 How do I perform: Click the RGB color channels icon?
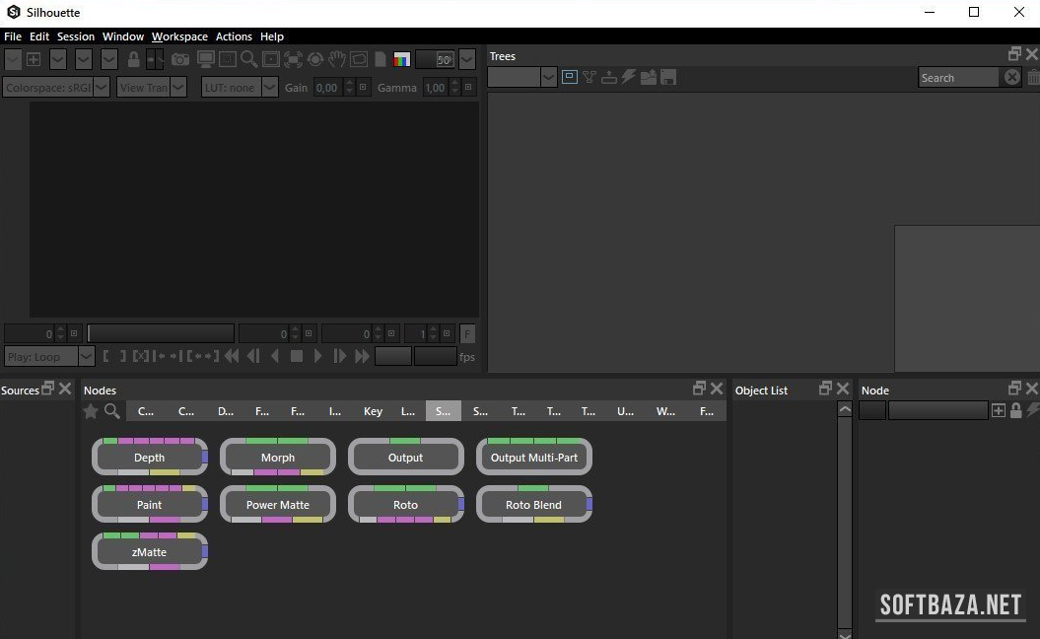pyautogui.click(x=401, y=59)
